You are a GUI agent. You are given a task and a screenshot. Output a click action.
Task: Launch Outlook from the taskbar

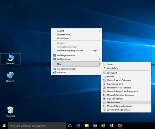coord(95,126)
